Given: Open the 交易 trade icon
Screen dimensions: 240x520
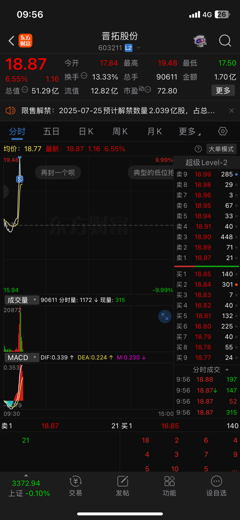Looking at the screenshot, I should (76, 486).
